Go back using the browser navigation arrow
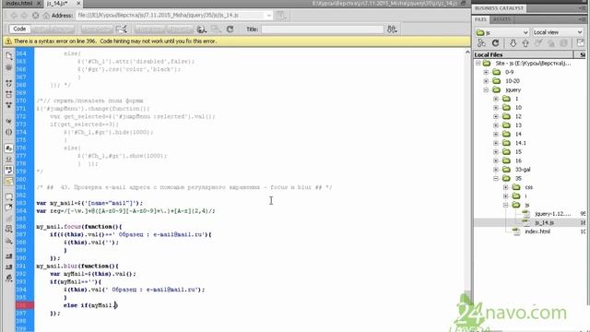The height and width of the screenshot is (332, 590). [x=14, y=16]
